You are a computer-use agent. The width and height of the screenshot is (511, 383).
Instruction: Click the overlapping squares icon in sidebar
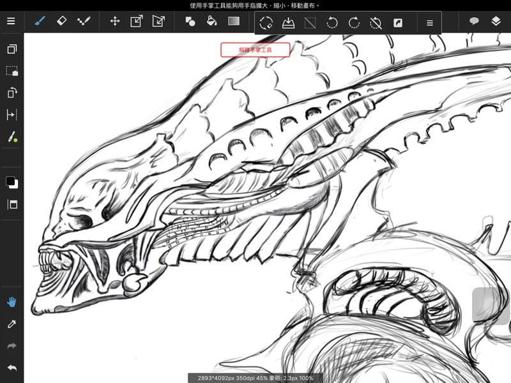[x=12, y=49]
